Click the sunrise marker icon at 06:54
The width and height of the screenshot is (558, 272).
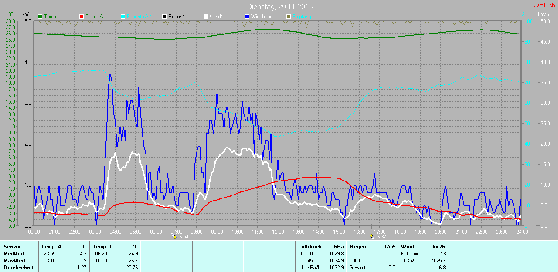174,237
